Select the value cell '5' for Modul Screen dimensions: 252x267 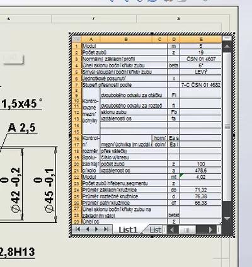[201, 46]
